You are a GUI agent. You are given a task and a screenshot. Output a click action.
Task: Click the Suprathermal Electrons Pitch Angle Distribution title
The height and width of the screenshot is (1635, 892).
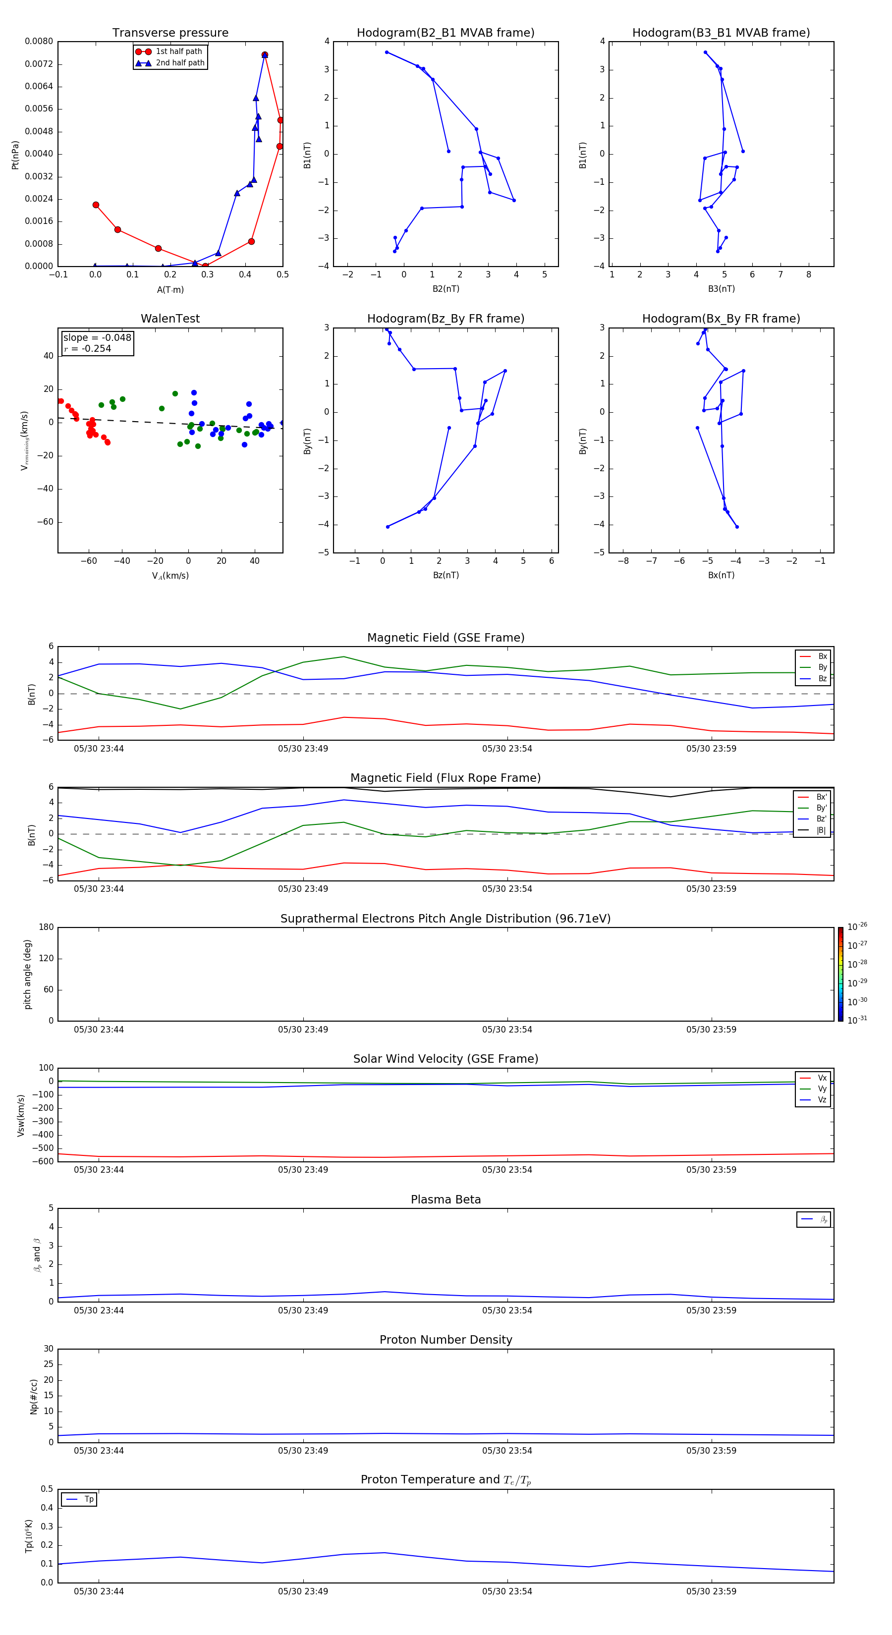(446, 919)
